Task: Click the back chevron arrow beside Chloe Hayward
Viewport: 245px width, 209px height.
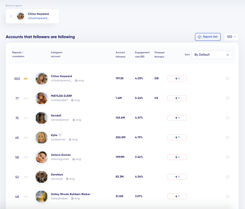Action: [11, 16]
